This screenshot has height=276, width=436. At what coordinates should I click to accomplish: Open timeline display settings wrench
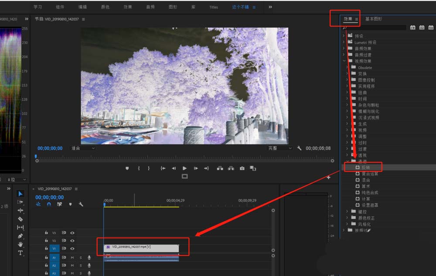coord(81,204)
